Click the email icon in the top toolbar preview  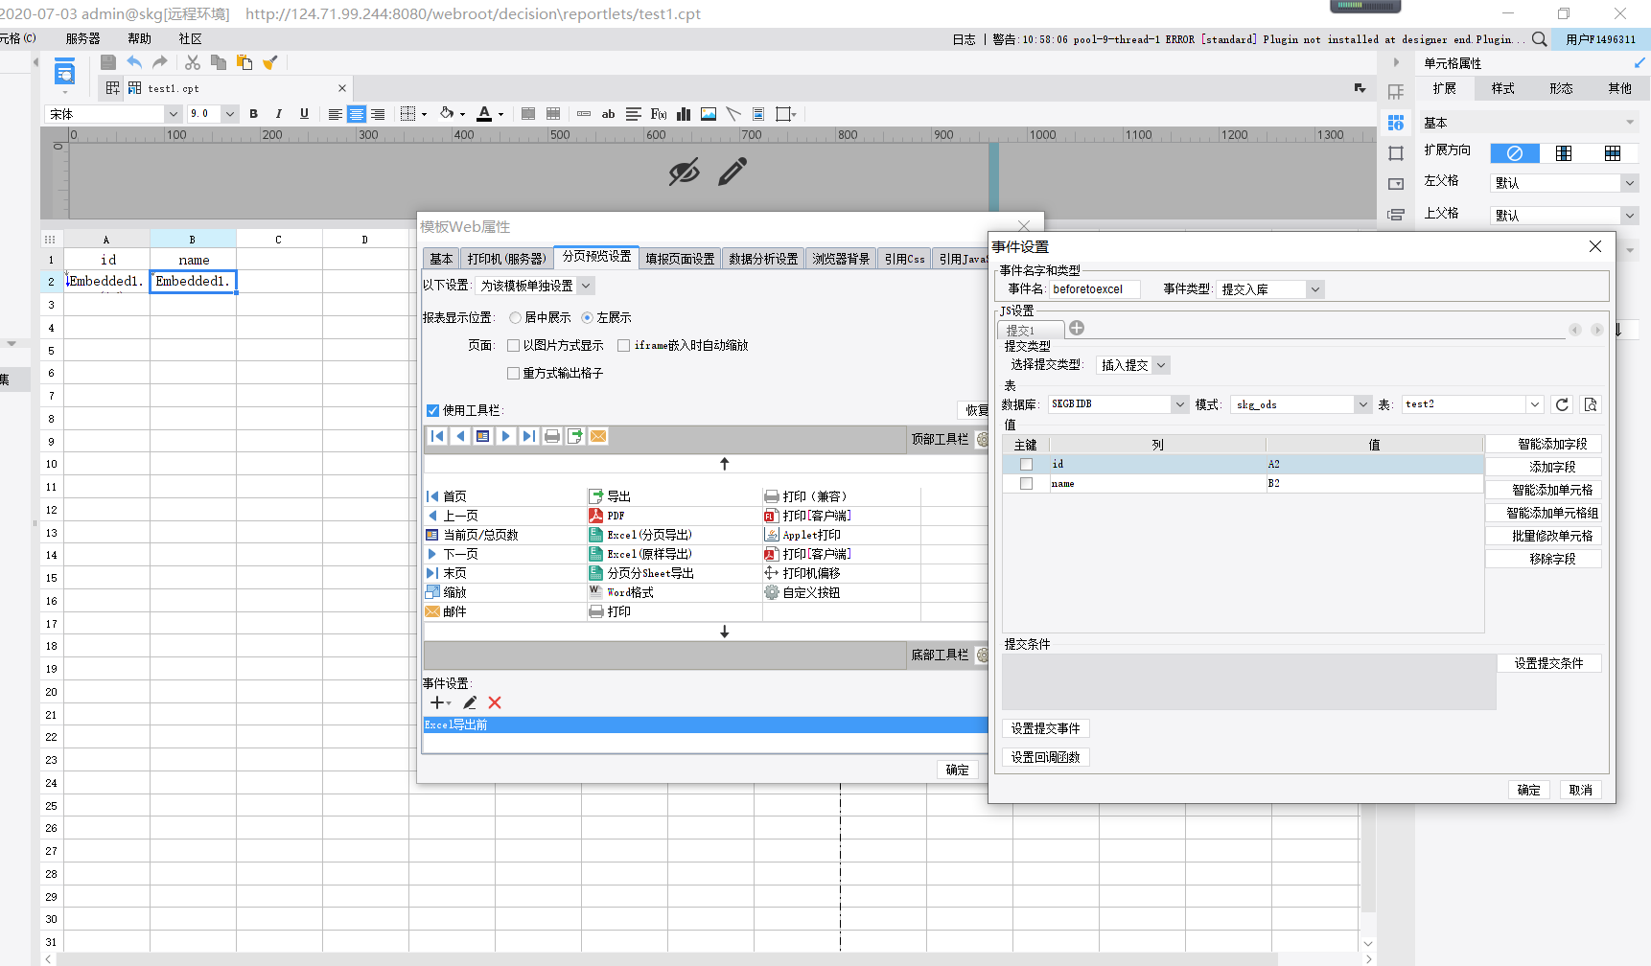[x=598, y=436]
